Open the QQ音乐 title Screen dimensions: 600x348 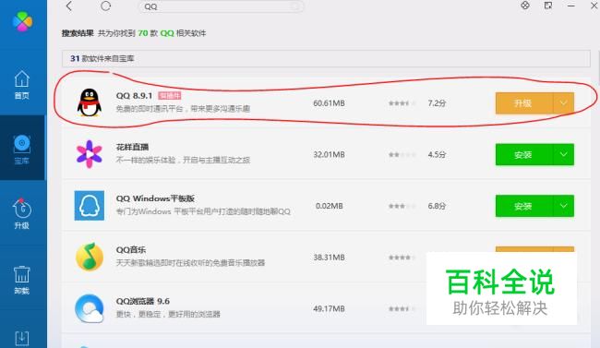131,249
